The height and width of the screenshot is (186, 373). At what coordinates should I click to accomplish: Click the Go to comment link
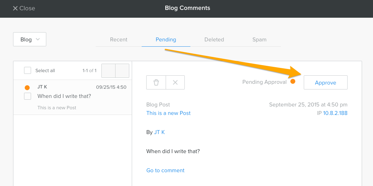coord(165,170)
